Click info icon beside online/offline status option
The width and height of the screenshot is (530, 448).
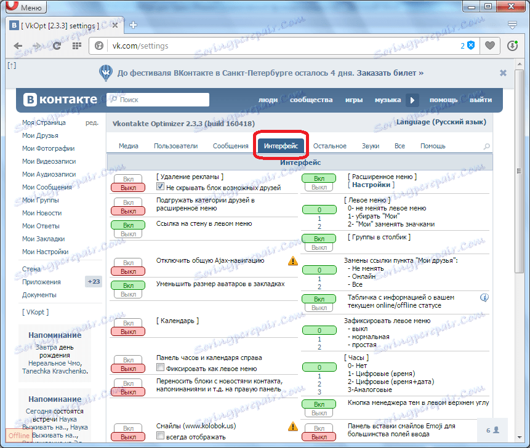(x=484, y=298)
